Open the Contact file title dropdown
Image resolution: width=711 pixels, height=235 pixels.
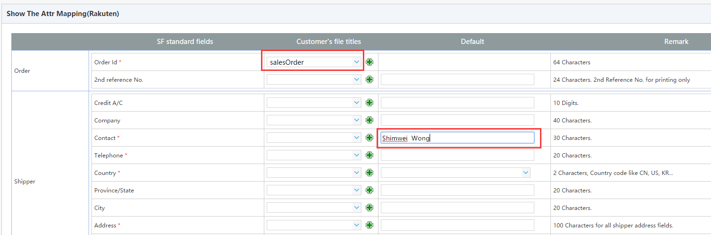[x=314, y=138]
